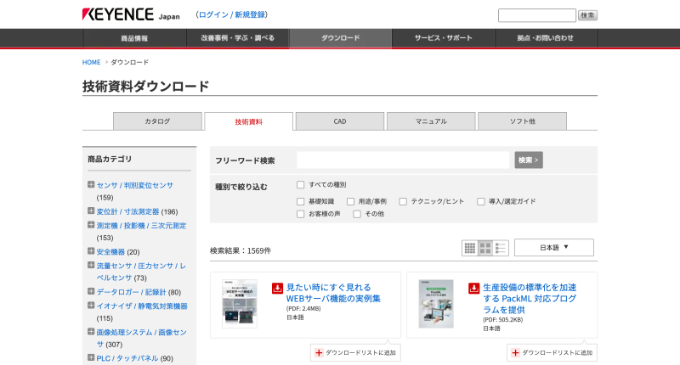Expand PLC / タッチパネル category
This screenshot has height=365, width=680.
coord(91,357)
